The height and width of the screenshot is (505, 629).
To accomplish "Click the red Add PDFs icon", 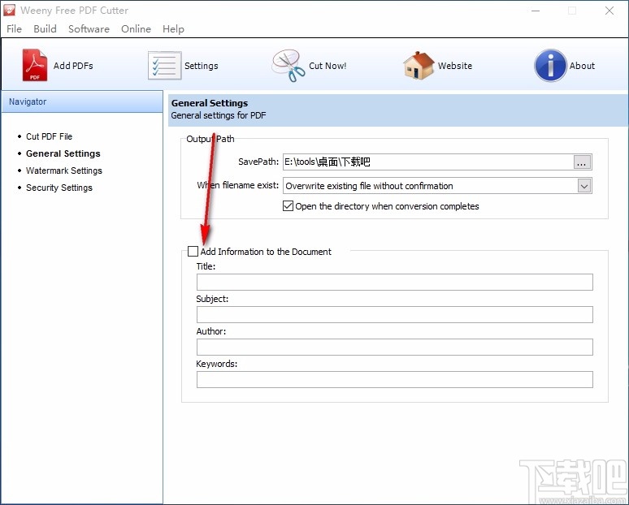I will point(34,65).
